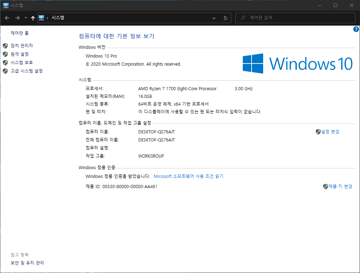Open 고급 시스템 설정
The height and width of the screenshot is (273, 360).
(x=27, y=71)
